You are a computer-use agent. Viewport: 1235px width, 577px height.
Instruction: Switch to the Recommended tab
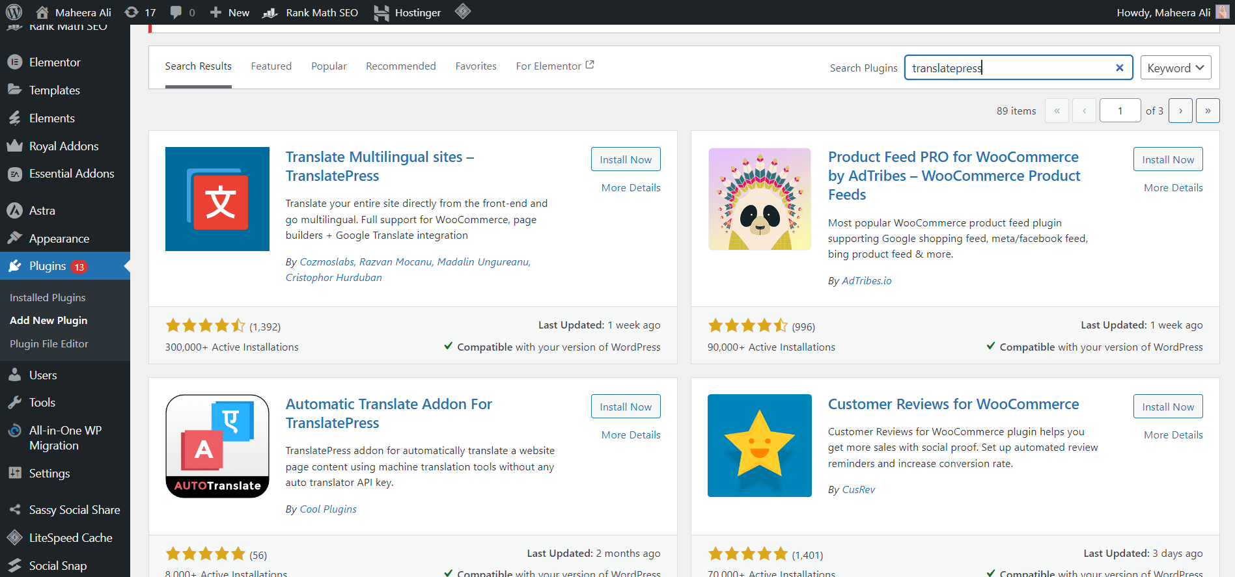[401, 66]
